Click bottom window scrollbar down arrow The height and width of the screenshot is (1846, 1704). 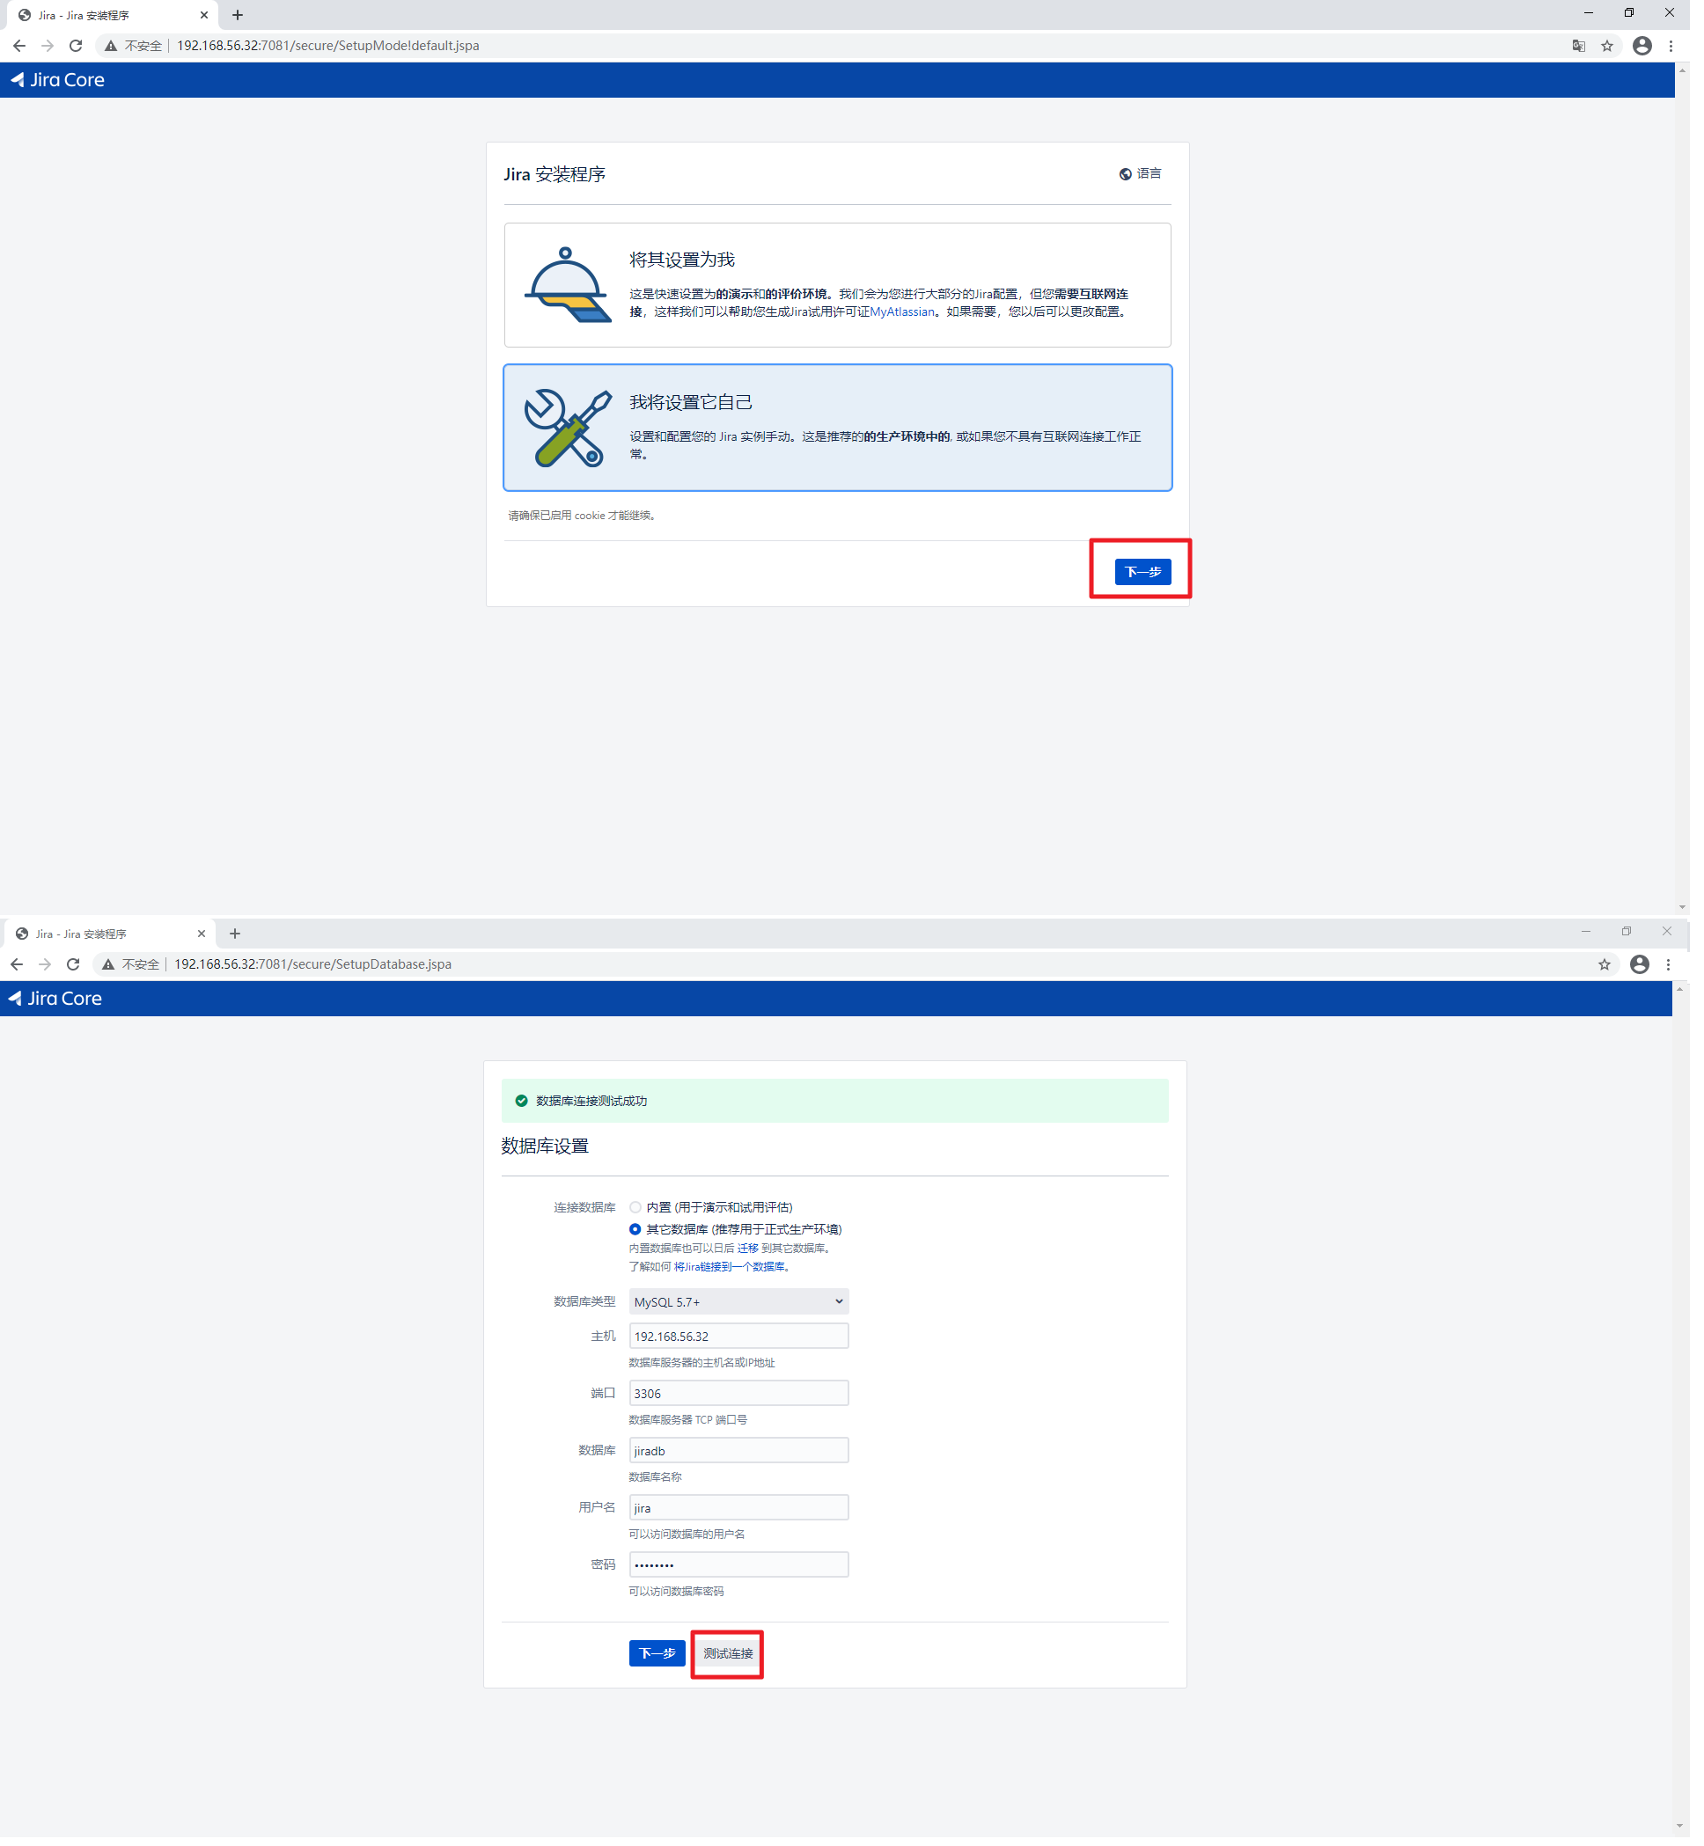point(1693,1840)
